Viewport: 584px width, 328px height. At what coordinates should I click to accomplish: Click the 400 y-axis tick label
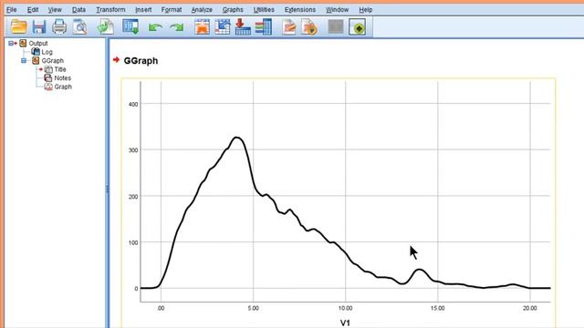pyautogui.click(x=133, y=104)
